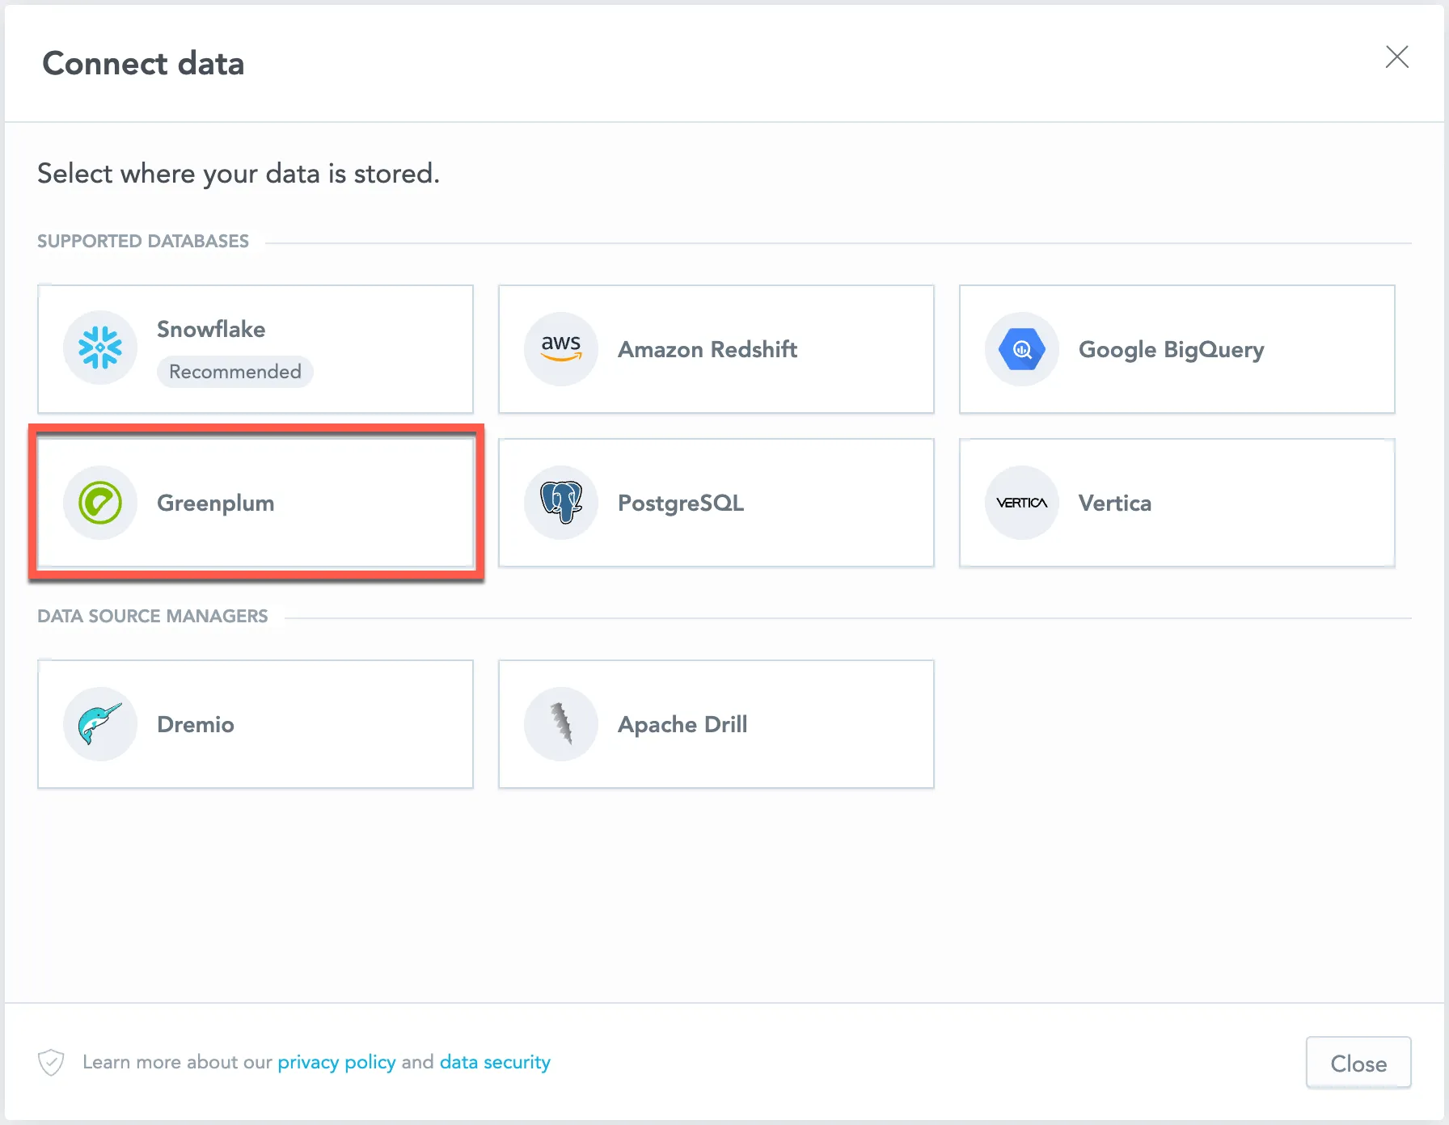1449x1125 pixels.
Task: Select the Greenplum label
Action: tap(216, 503)
